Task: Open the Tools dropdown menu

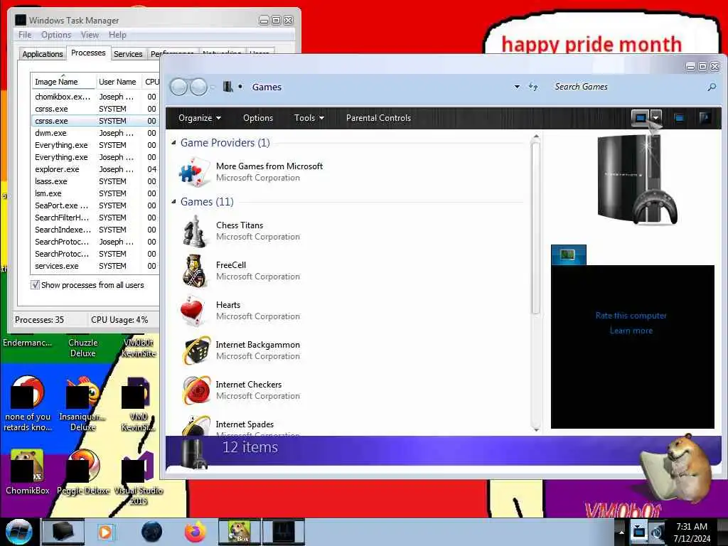Action: coord(309,118)
